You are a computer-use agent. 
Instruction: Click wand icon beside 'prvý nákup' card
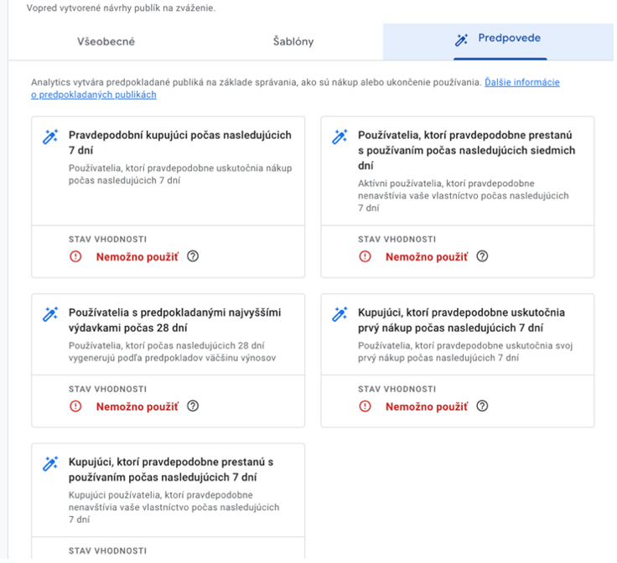340,314
